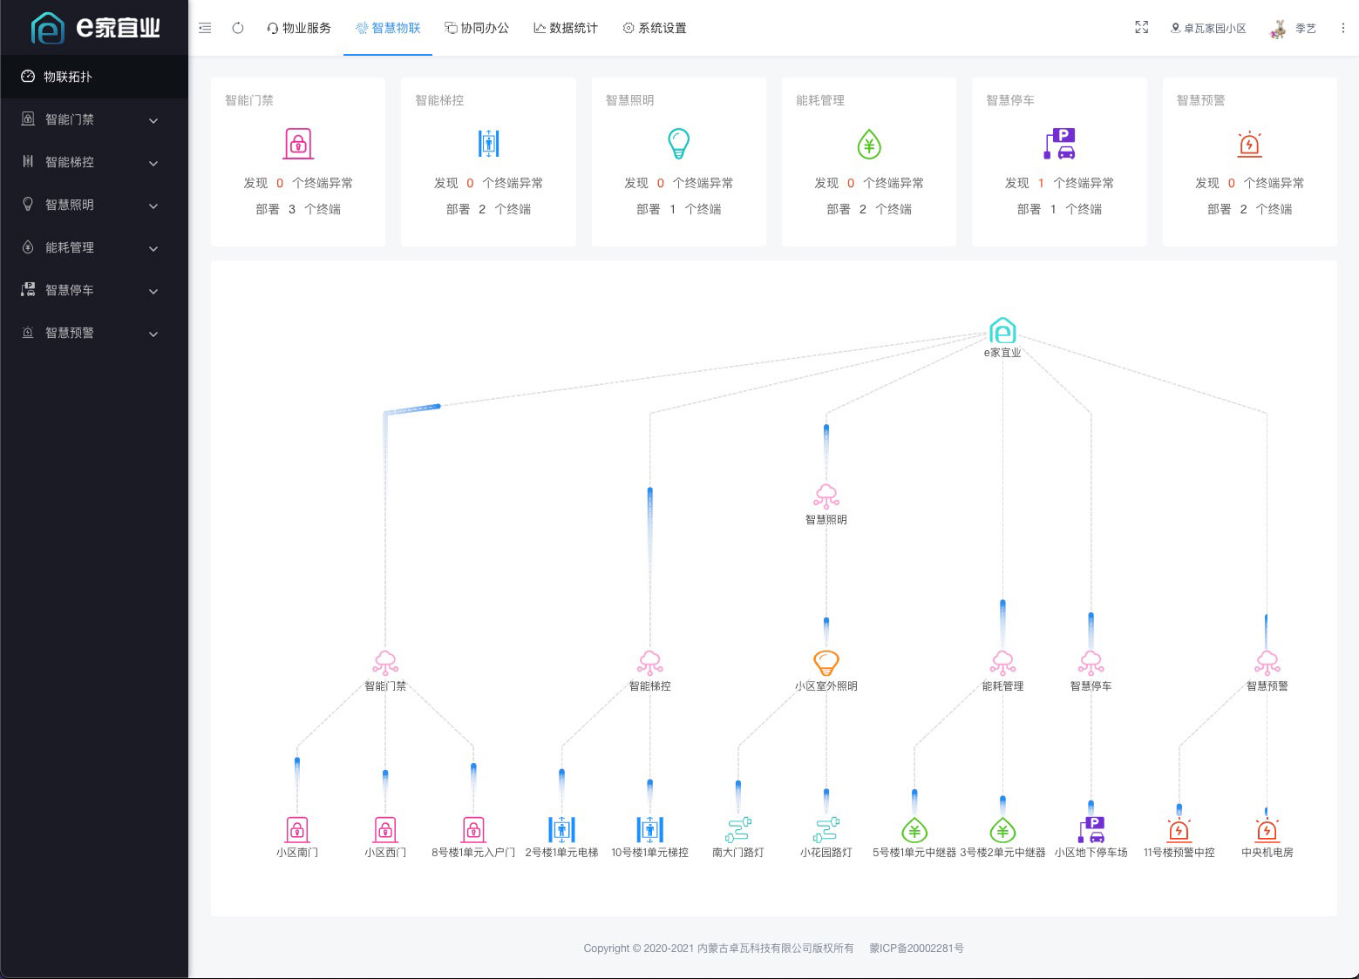Toggle the sidebar collapse icon

pyautogui.click(x=205, y=27)
